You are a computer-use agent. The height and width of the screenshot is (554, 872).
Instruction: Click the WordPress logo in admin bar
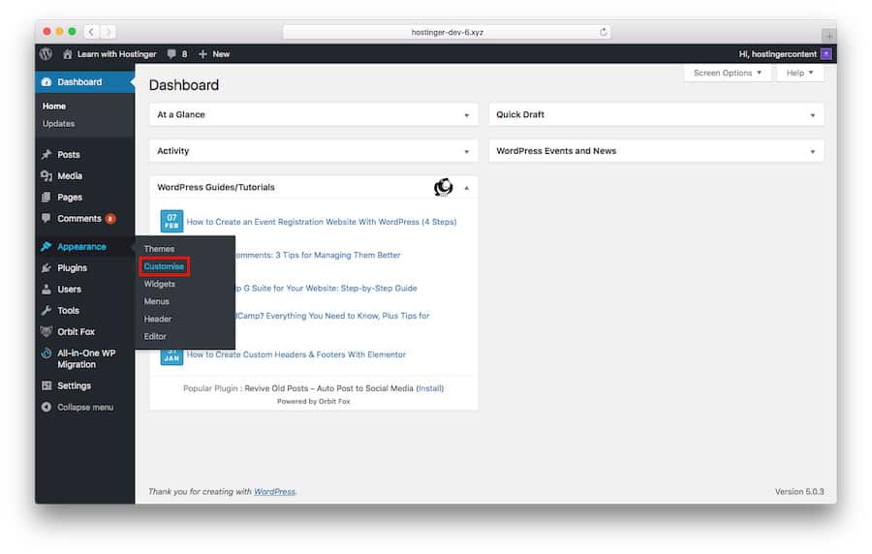click(x=47, y=54)
